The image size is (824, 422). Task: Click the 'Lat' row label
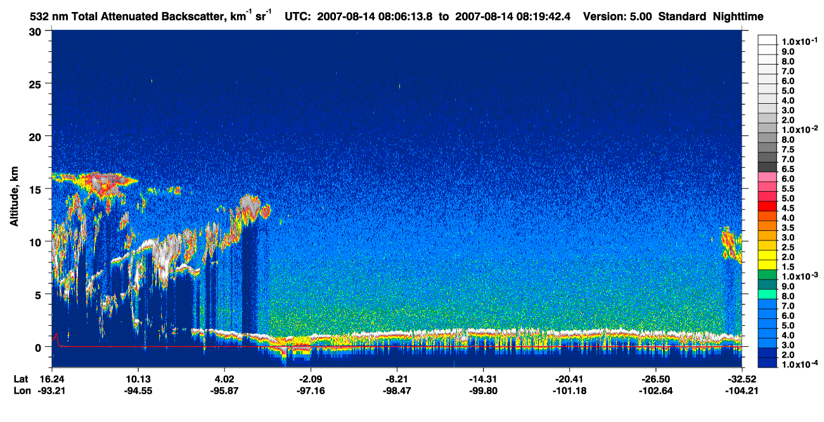[x=21, y=378]
